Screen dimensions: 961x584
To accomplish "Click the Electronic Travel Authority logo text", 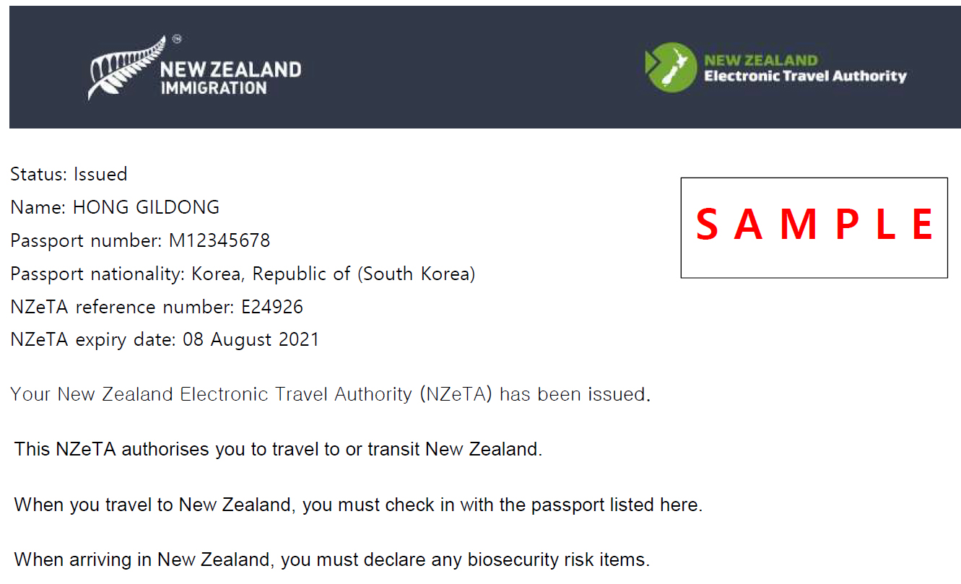I will [x=805, y=77].
